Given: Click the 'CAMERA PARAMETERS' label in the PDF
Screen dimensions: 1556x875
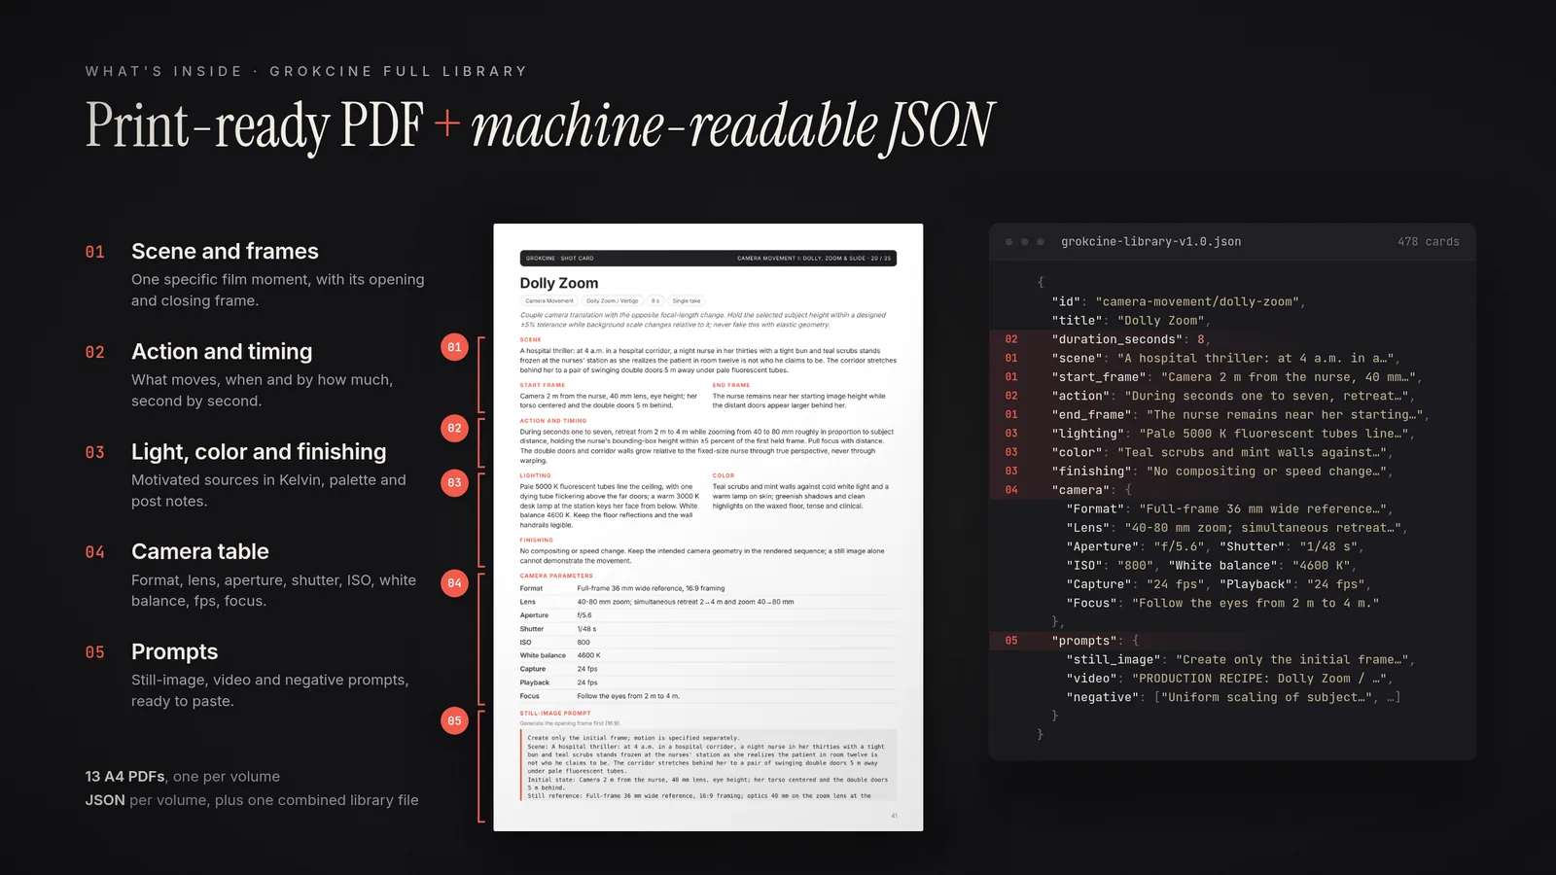Looking at the screenshot, I should [x=556, y=576].
